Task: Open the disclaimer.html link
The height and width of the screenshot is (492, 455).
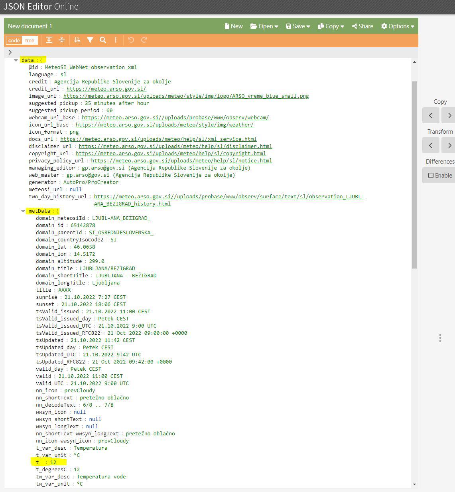Action: click(175, 146)
